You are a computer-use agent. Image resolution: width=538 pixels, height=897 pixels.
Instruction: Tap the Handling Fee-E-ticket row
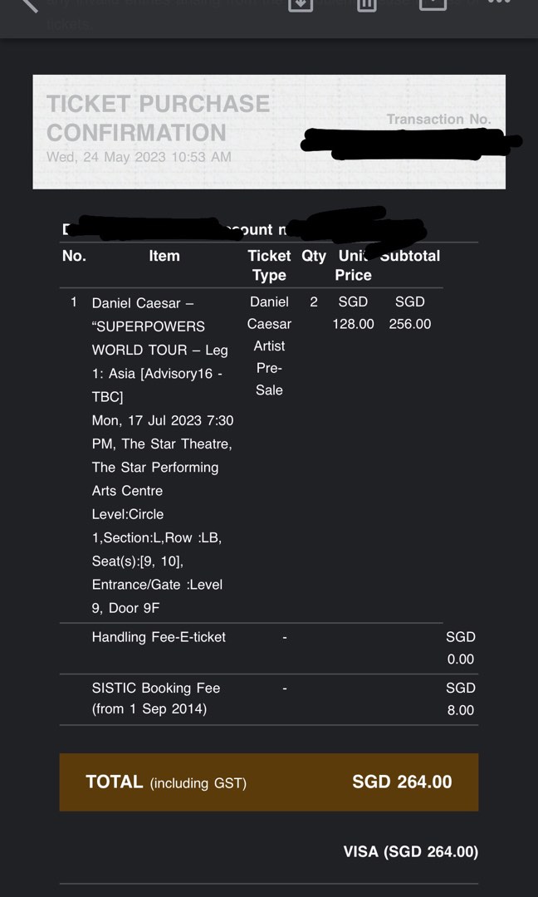pyautogui.click(x=156, y=637)
